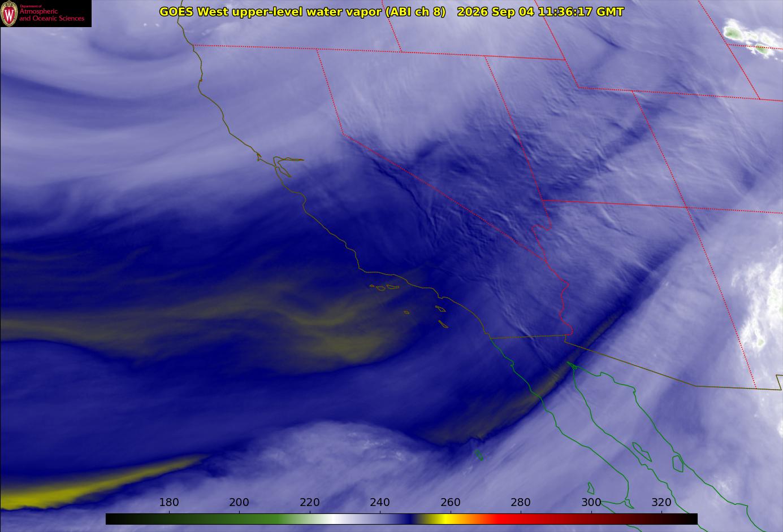Click the 11:36:17 GMT timestamp
This screenshot has width=783, height=532.
[581, 11]
